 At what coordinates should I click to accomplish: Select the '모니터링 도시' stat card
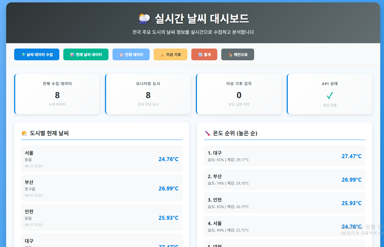[x=148, y=94]
